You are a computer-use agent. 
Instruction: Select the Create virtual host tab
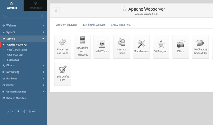(x=121, y=25)
